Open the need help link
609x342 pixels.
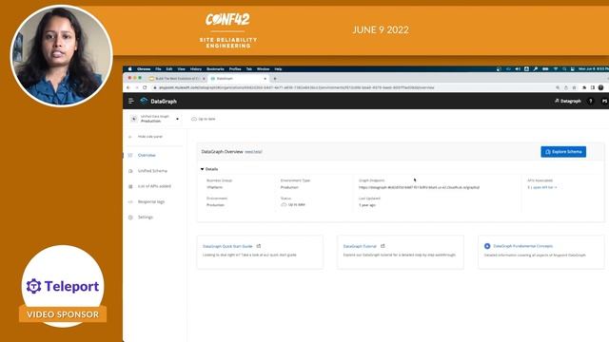coord(253,152)
